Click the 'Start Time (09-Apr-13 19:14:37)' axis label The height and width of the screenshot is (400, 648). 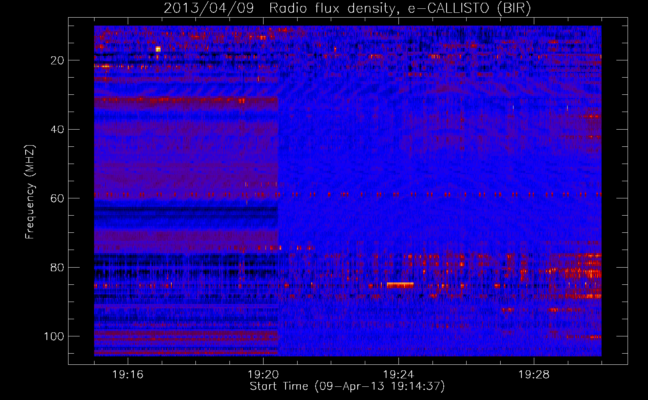coord(347,386)
